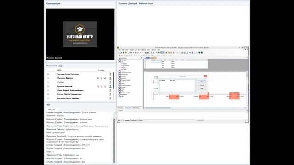Click chat message 'Хакимов Равиль: Добрый день!'
Image resolution: width=294 pixels, height=165 pixels.
coord(62,129)
